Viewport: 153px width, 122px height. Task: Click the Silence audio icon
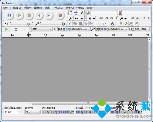click(x=91, y=24)
